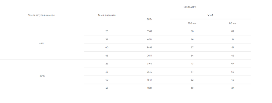Select the -25°C chamber temperature cell

[42, 76]
